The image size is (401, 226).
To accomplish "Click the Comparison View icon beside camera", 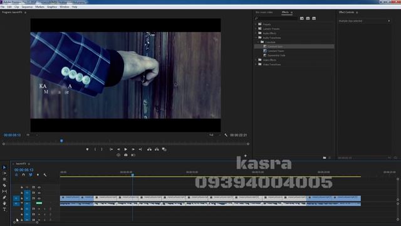I will pos(133,155).
